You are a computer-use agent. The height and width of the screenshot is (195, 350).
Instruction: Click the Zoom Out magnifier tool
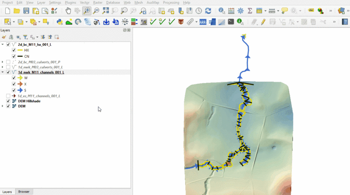pyautogui.click(x=96, y=10)
